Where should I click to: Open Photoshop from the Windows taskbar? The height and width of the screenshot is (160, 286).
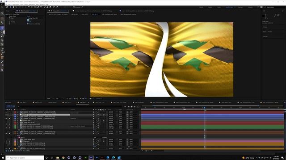pos(97,158)
